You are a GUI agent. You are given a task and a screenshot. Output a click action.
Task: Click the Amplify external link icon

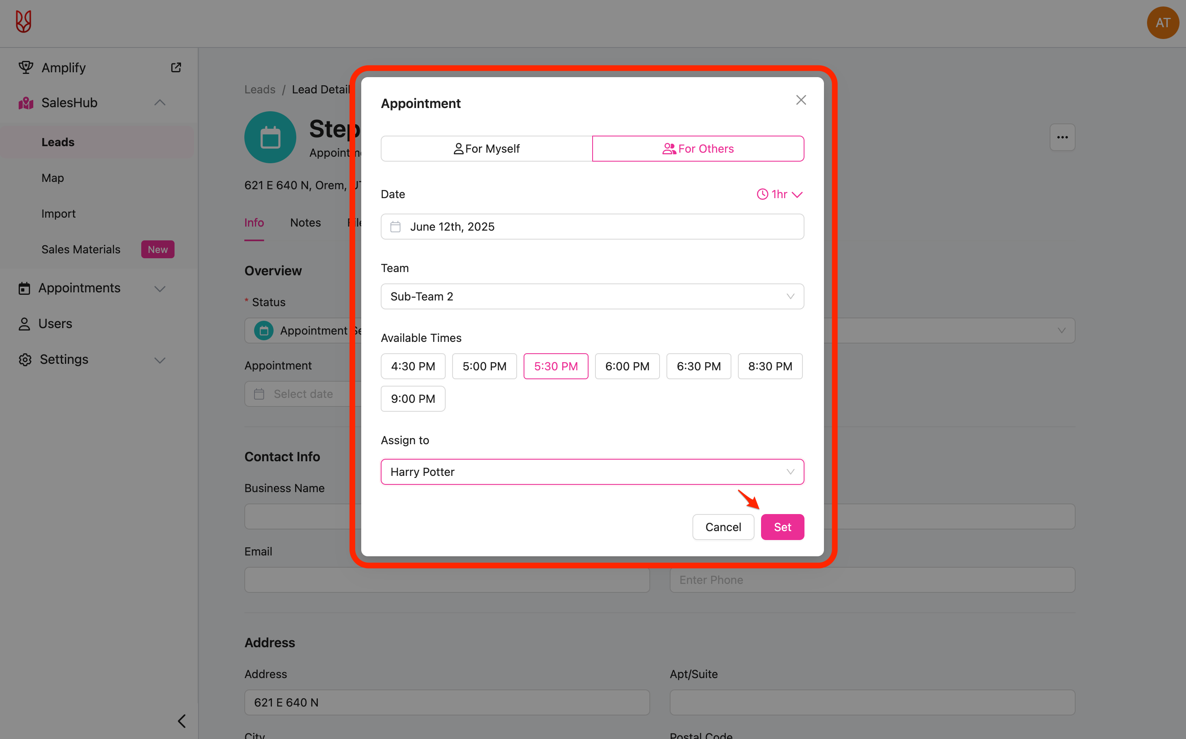pyautogui.click(x=176, y=67)
